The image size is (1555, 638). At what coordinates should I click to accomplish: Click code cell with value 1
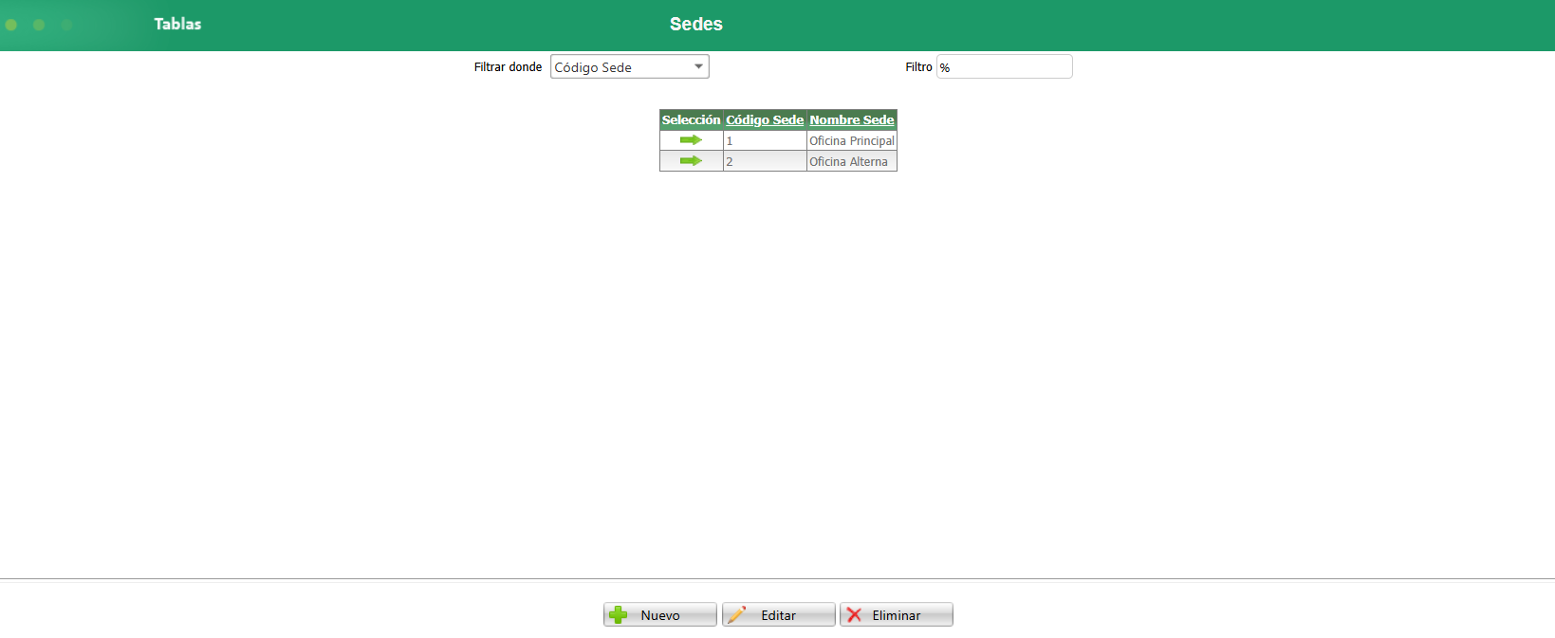pos(765,140)
